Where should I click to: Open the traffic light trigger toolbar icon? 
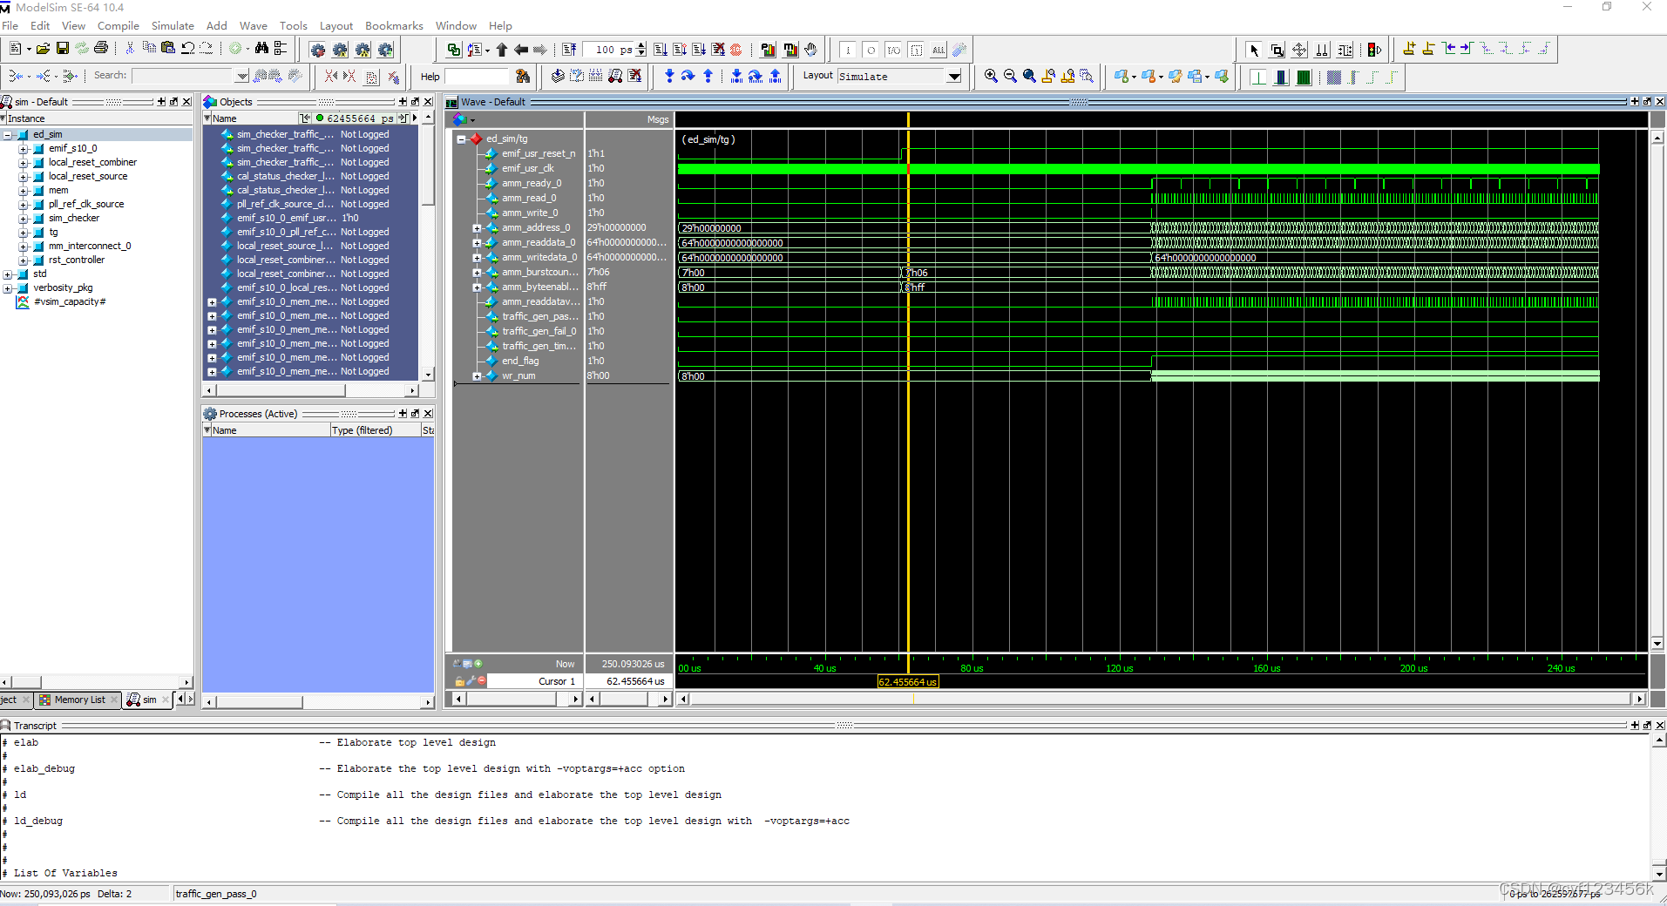pyautogui.click(x=1375, y=50)
